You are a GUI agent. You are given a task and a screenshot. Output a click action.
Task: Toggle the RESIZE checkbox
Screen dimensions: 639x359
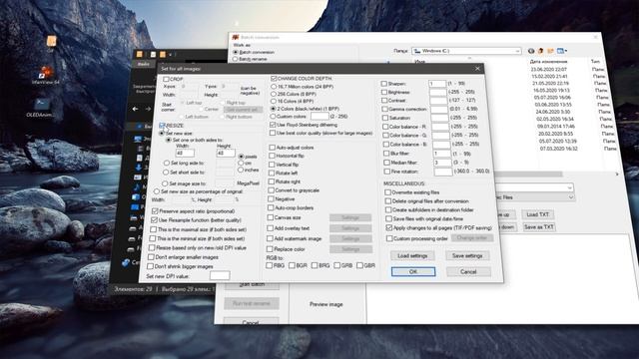click(x=162, y=126)
